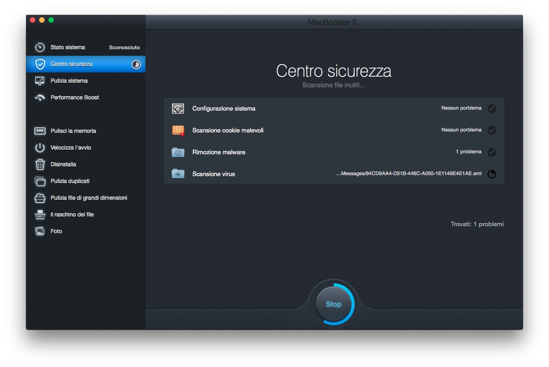549x367 pixels.
Task: Click Nessun porblema next to cookie scan
Action: (x=461, y=130)
